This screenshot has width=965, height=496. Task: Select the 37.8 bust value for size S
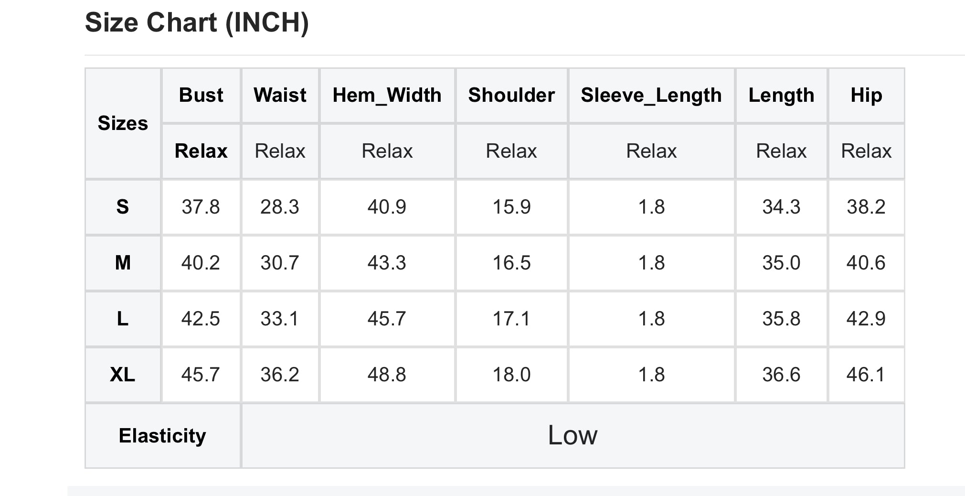(201, 207)
